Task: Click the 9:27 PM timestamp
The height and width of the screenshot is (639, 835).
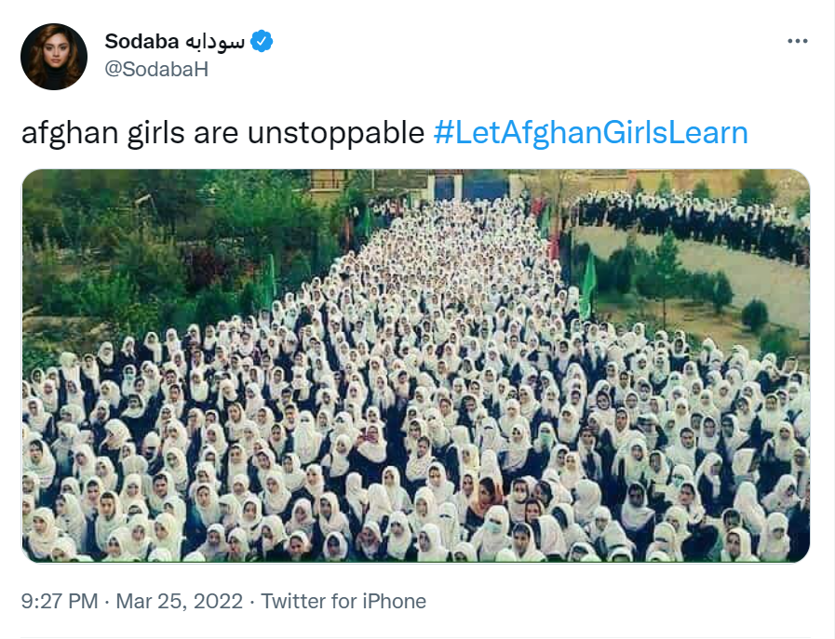Action: pyautogui.click(x=60, y=601)
